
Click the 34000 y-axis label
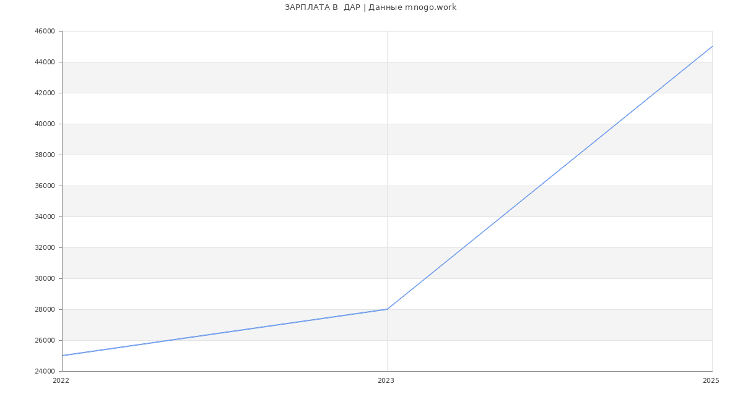click(x=45, y=216)
